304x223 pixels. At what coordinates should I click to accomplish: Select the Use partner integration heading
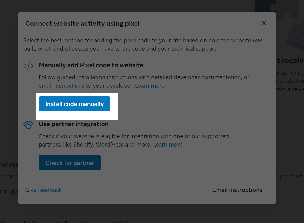pyautogui.click(x=73, y=124)
